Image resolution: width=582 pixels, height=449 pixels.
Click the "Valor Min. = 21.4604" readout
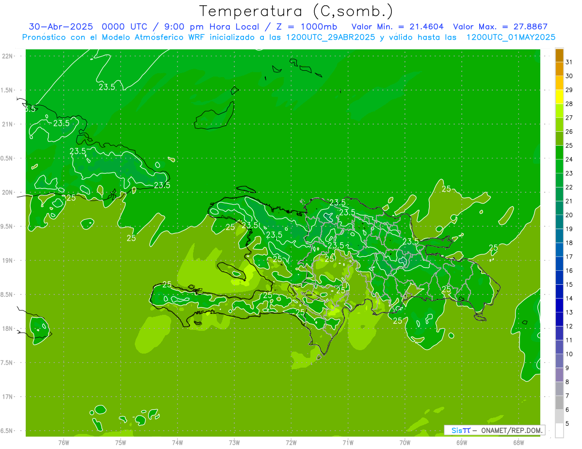[398, 27]
